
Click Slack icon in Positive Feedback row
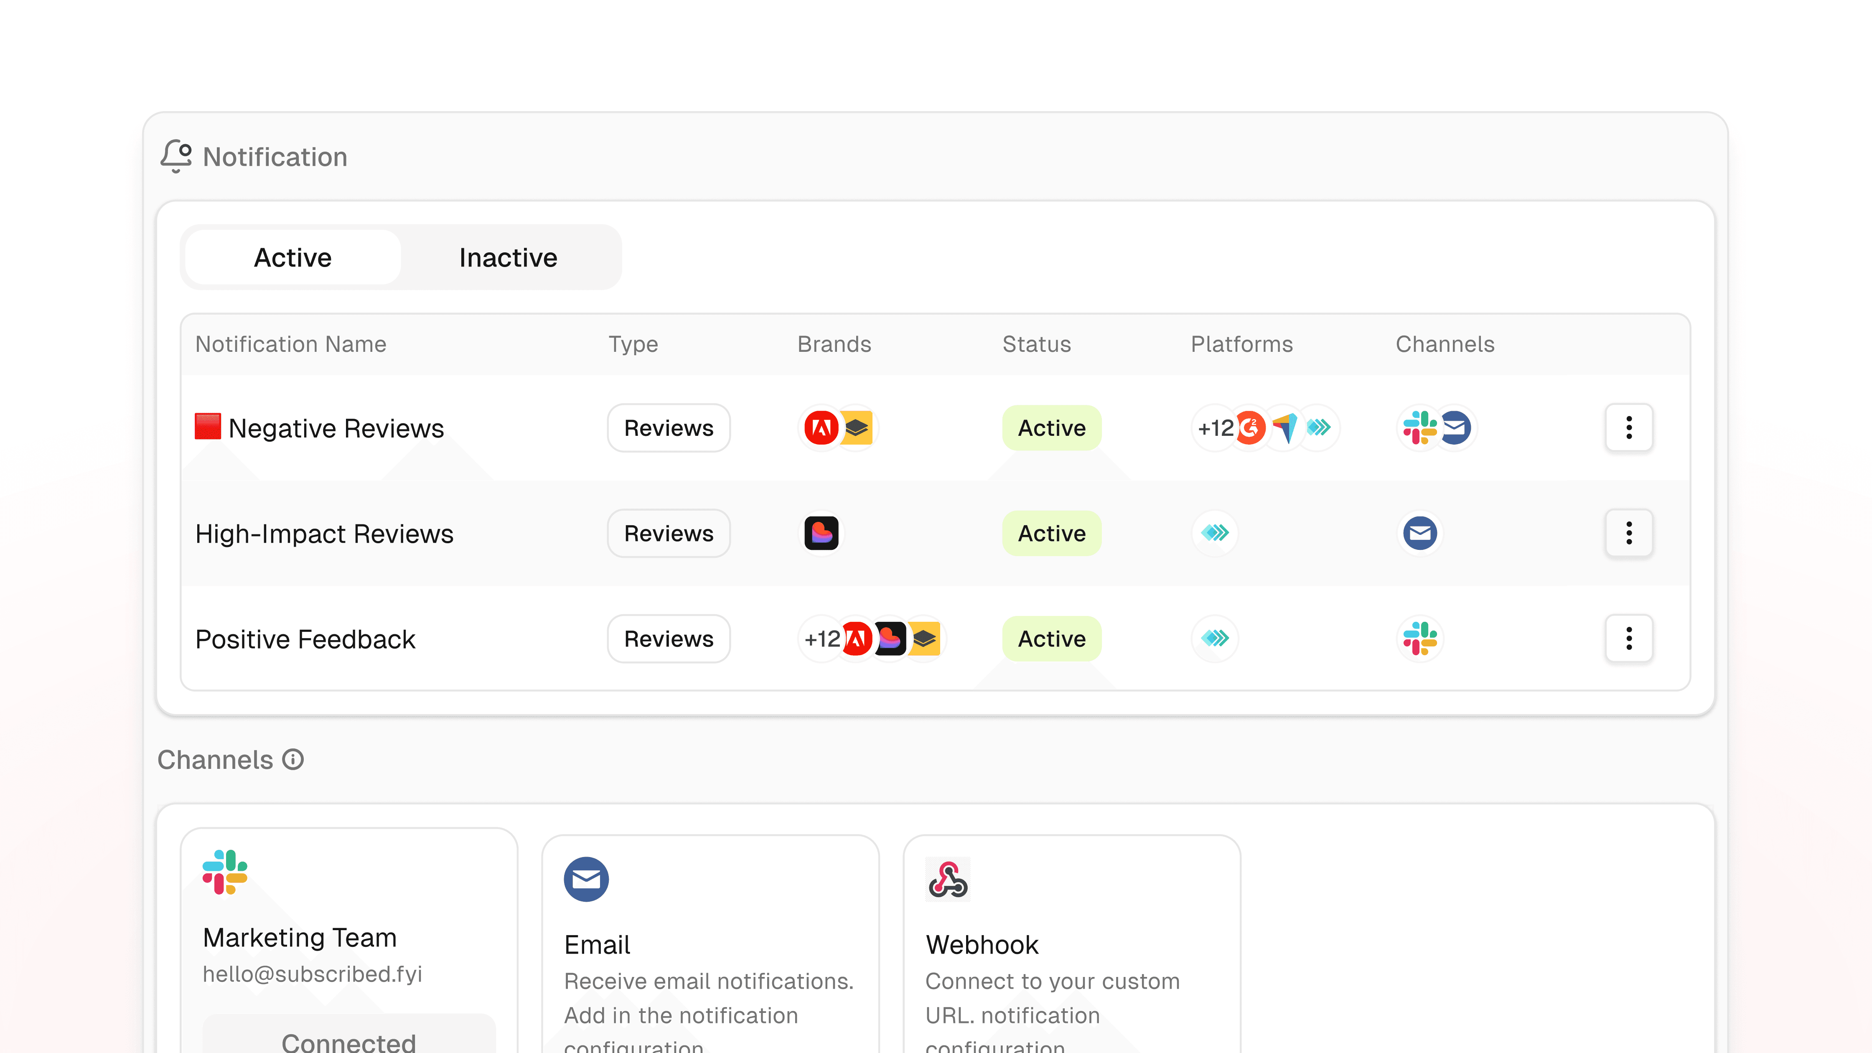tap(1420, 638)
